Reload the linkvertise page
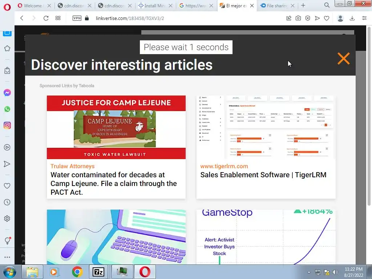 point(46,18)
